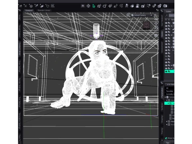Image resolution: width=192 pixels, height=144 pixels.
Task: Click the Parameters filter field at top
Action: pos(170,84)
